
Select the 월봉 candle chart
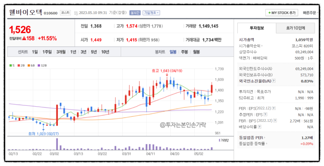[x=196, y=52]
